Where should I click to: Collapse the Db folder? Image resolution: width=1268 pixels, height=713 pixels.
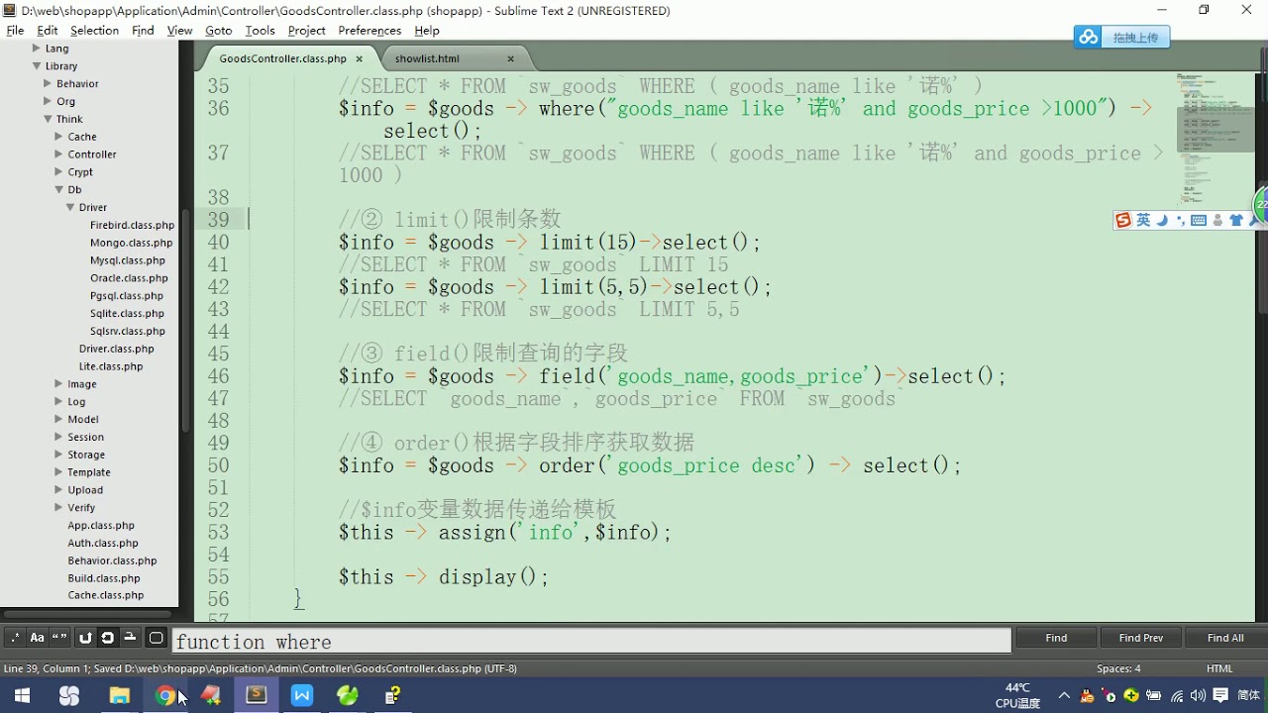(x=58, y=189)
